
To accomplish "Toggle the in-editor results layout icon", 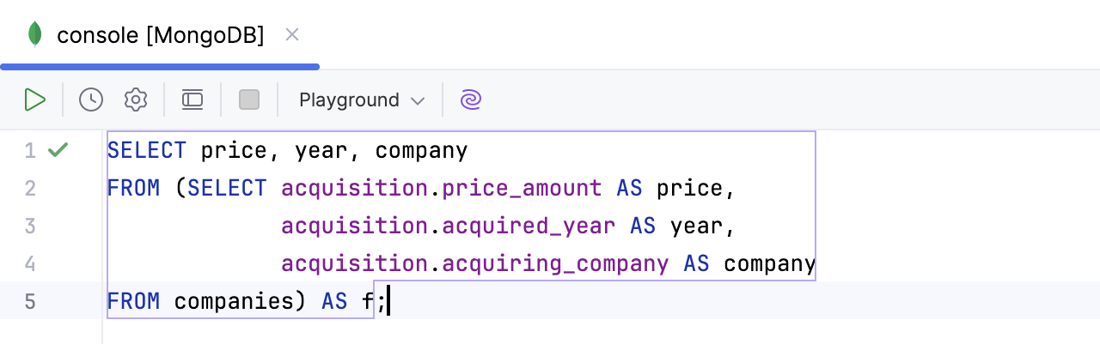I will tap(192, 100).
